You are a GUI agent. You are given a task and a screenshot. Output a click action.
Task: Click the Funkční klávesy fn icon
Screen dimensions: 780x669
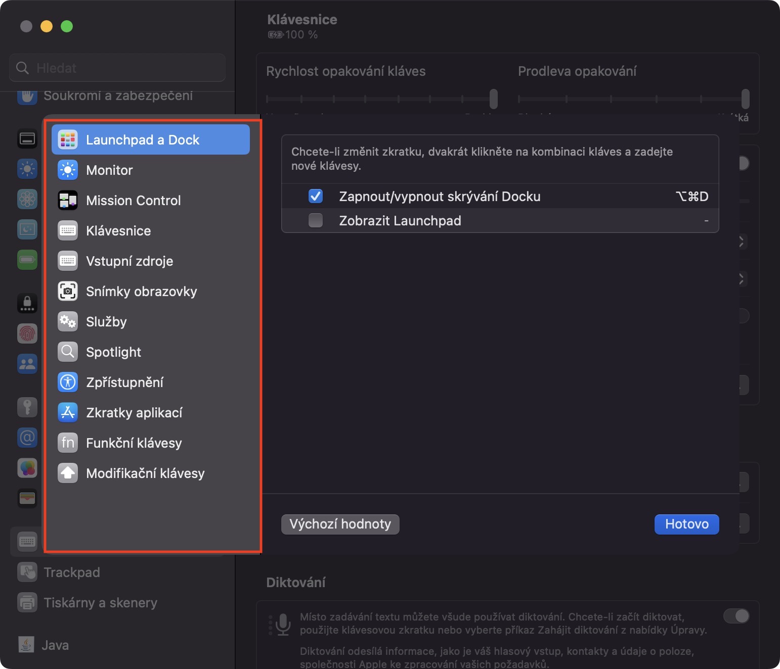tap(67, 443)
